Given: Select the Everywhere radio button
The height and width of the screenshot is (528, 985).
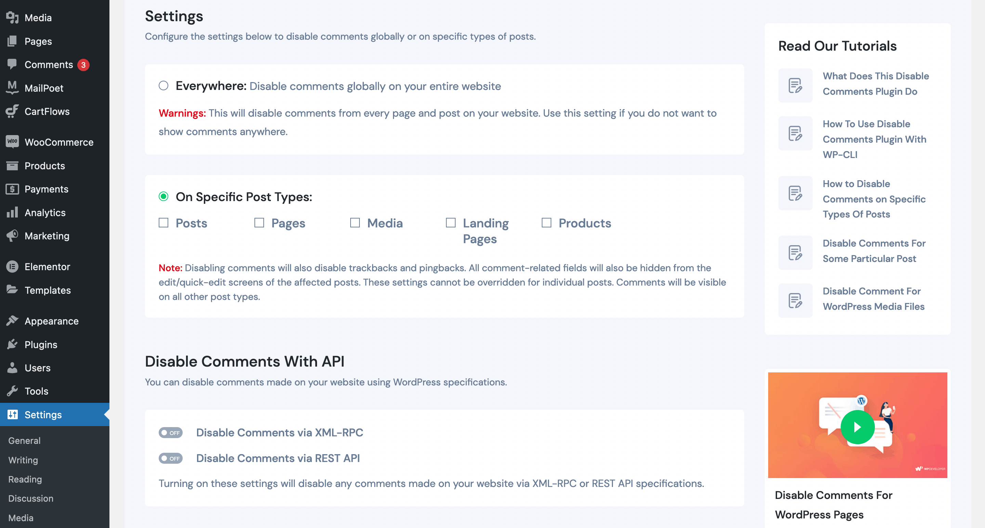Looking at the screenshot, I should (163, 85).
